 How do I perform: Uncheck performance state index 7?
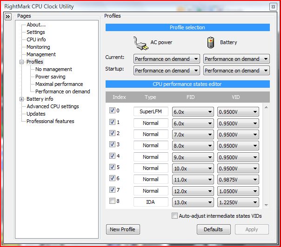coord(112,189)
